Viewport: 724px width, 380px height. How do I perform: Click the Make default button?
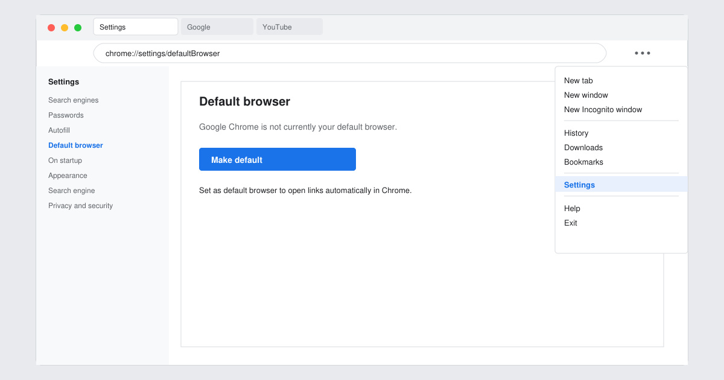point(278,159)
